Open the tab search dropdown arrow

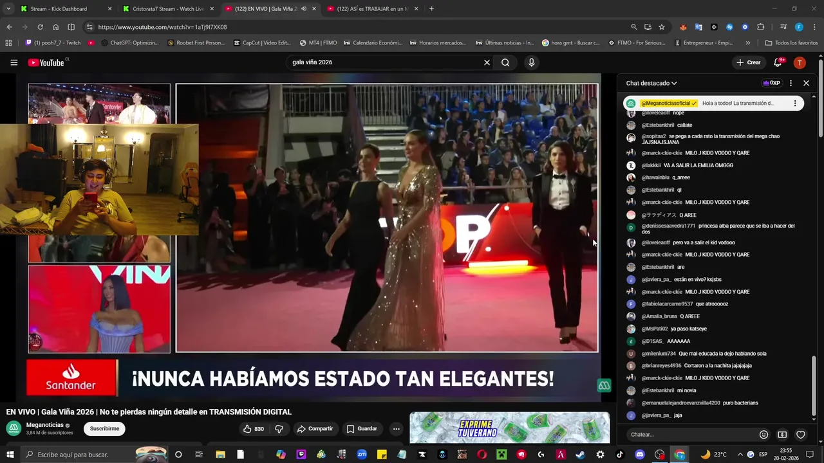pos(8,9)
